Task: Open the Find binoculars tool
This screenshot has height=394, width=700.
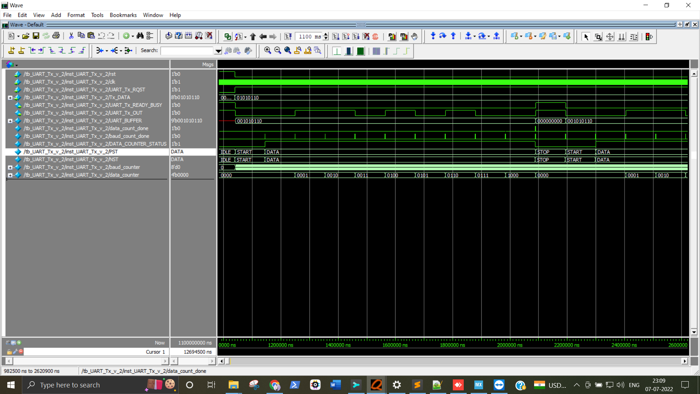Action: [140, 35]
